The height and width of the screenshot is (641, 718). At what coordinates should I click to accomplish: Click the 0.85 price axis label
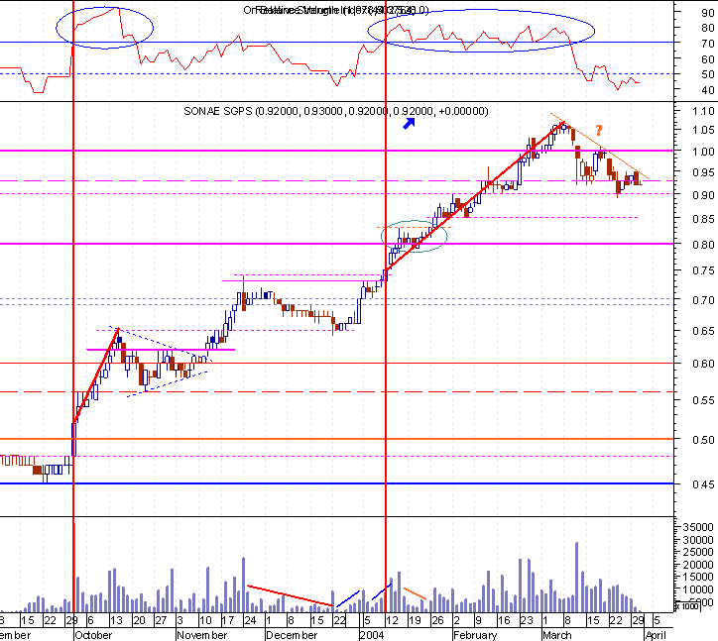pos(703,219)
